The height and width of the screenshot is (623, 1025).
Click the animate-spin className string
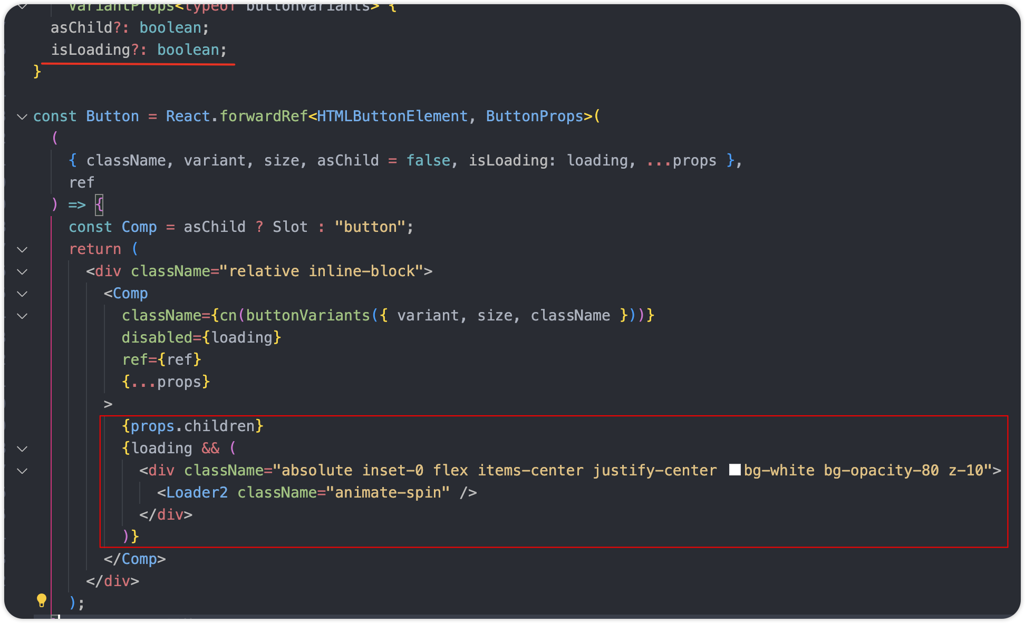(x=388, y=492)
